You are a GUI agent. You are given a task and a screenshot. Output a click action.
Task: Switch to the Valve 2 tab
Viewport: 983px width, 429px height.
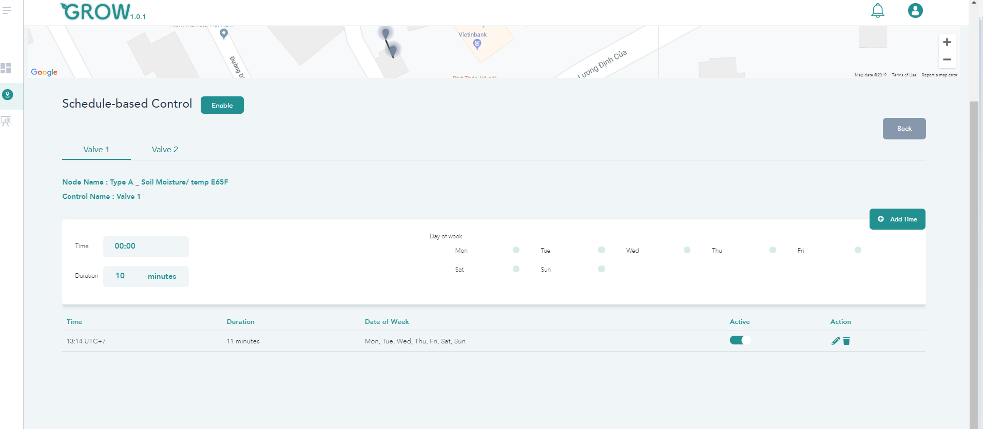tap(165, 150)
